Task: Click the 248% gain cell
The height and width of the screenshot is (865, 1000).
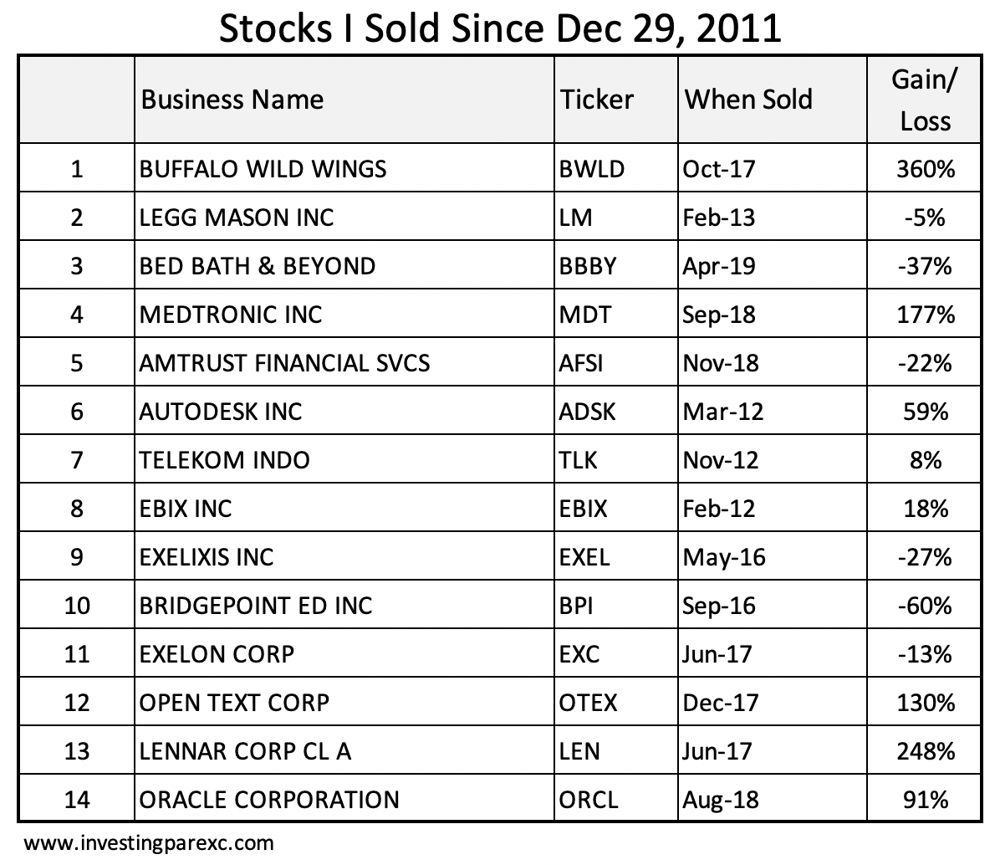Action: 924,750
